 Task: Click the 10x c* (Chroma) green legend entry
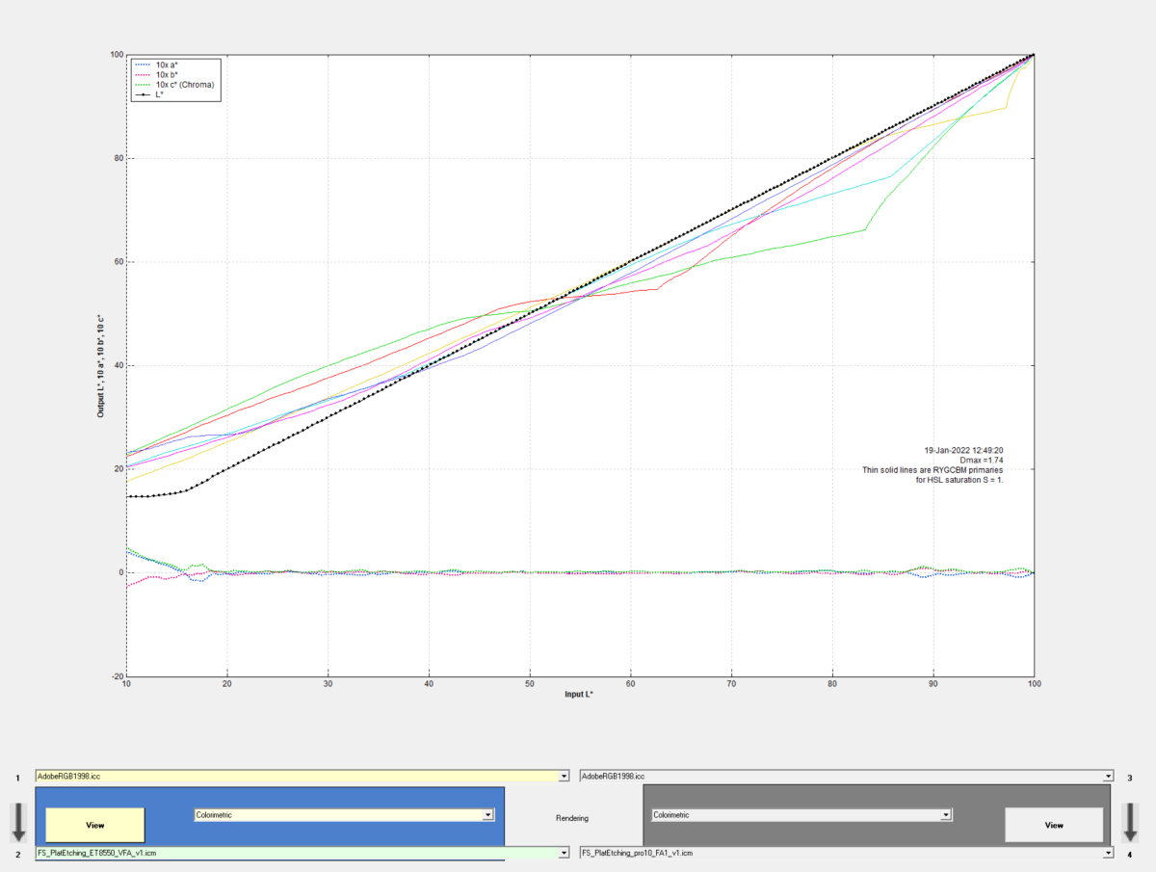184,85
